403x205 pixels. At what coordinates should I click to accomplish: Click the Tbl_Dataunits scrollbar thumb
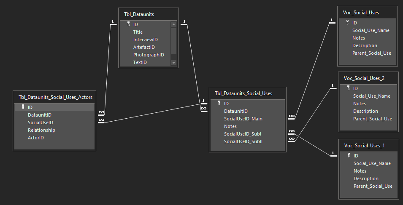click(x=173, y=41)
